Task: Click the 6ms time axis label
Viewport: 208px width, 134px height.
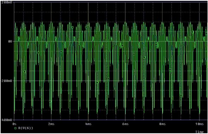Action: point(125,124)
